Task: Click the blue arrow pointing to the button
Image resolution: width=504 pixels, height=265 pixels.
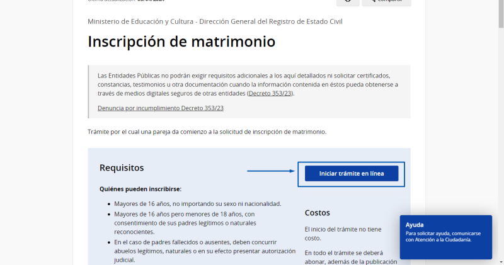Action: [x=270, y=171]
